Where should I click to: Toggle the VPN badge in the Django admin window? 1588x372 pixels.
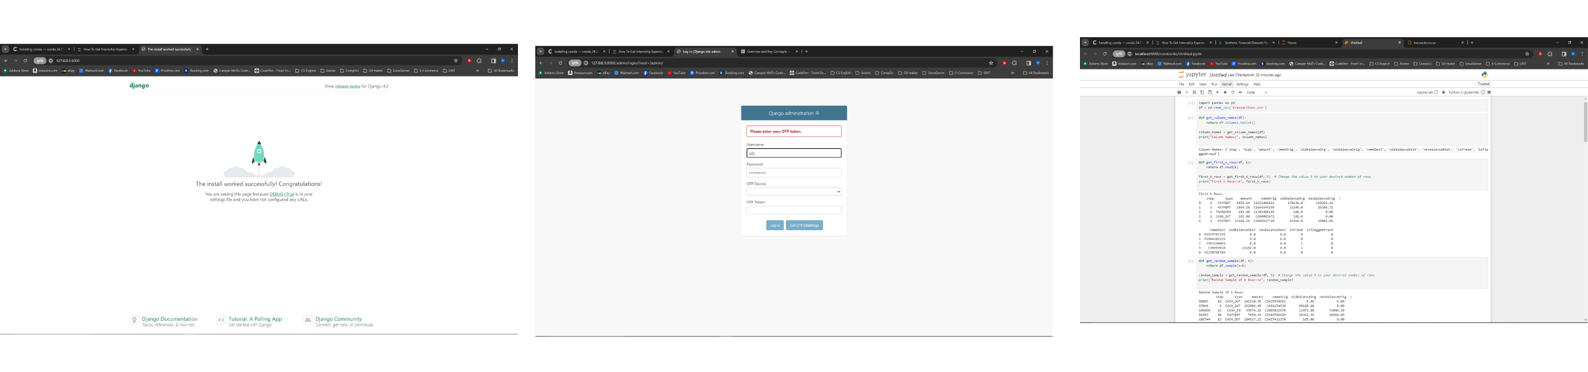pos(575,63)
